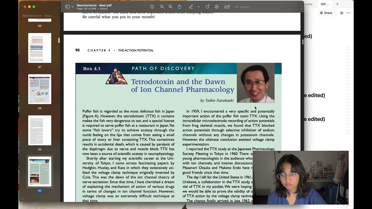Click paragraph starting 'In 1959, I encountered'

point(228,128)
